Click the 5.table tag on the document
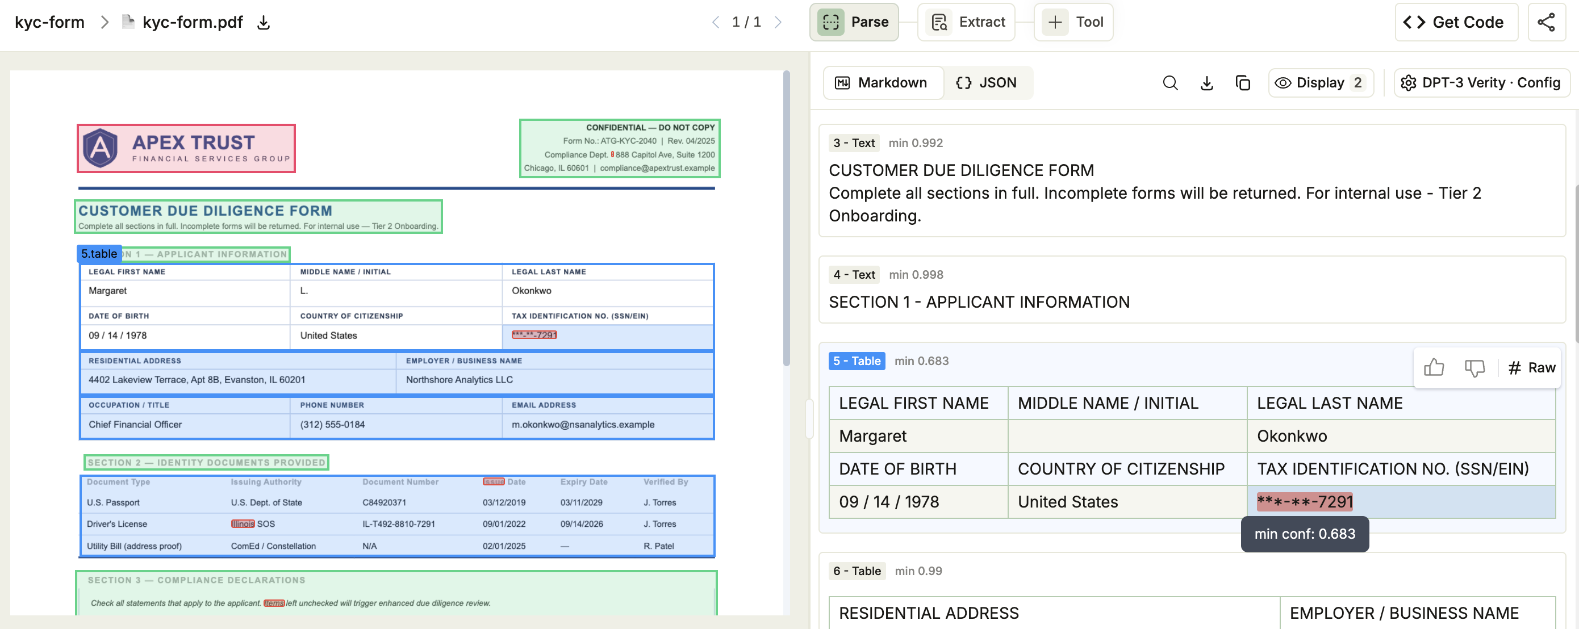The height and width of the screenshot is (629, 1579). point(99,254)
